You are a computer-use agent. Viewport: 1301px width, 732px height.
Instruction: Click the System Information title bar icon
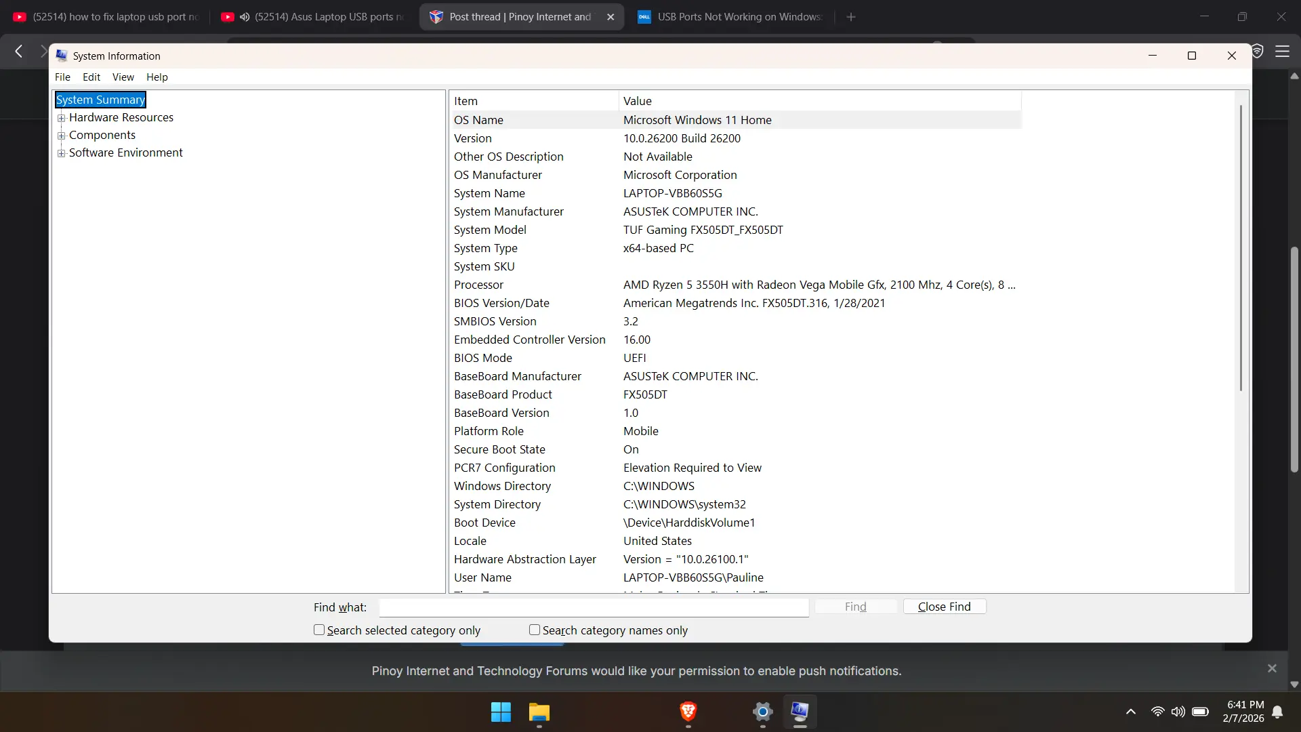(62, 56)
